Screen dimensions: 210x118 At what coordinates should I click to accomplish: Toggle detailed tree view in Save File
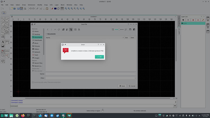[x=71, y=29]
